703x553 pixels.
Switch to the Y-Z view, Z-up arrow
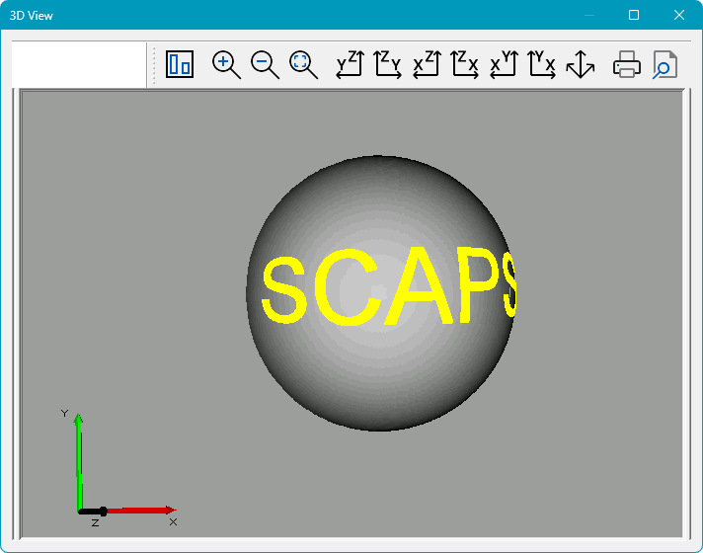tap(350, 64)
